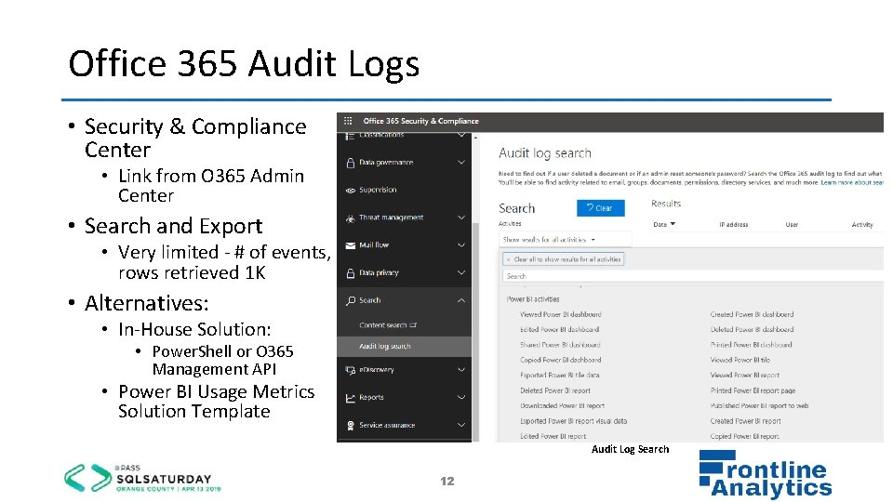Click the blue Clear button
This screenshot has width=893, height=502.
pos(600,207)
